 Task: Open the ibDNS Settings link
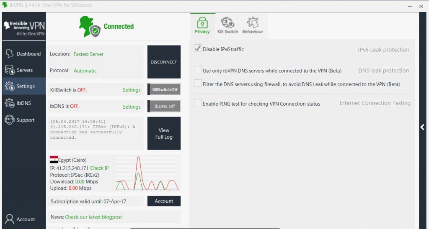(132, 107)
